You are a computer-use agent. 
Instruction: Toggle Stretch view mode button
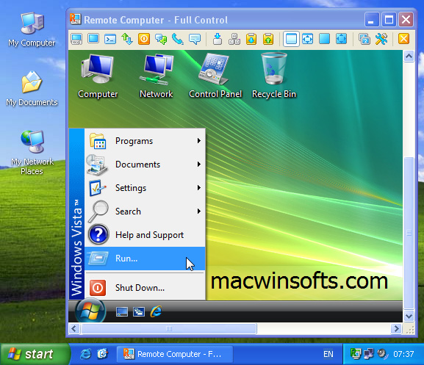(x=308, y=39)
